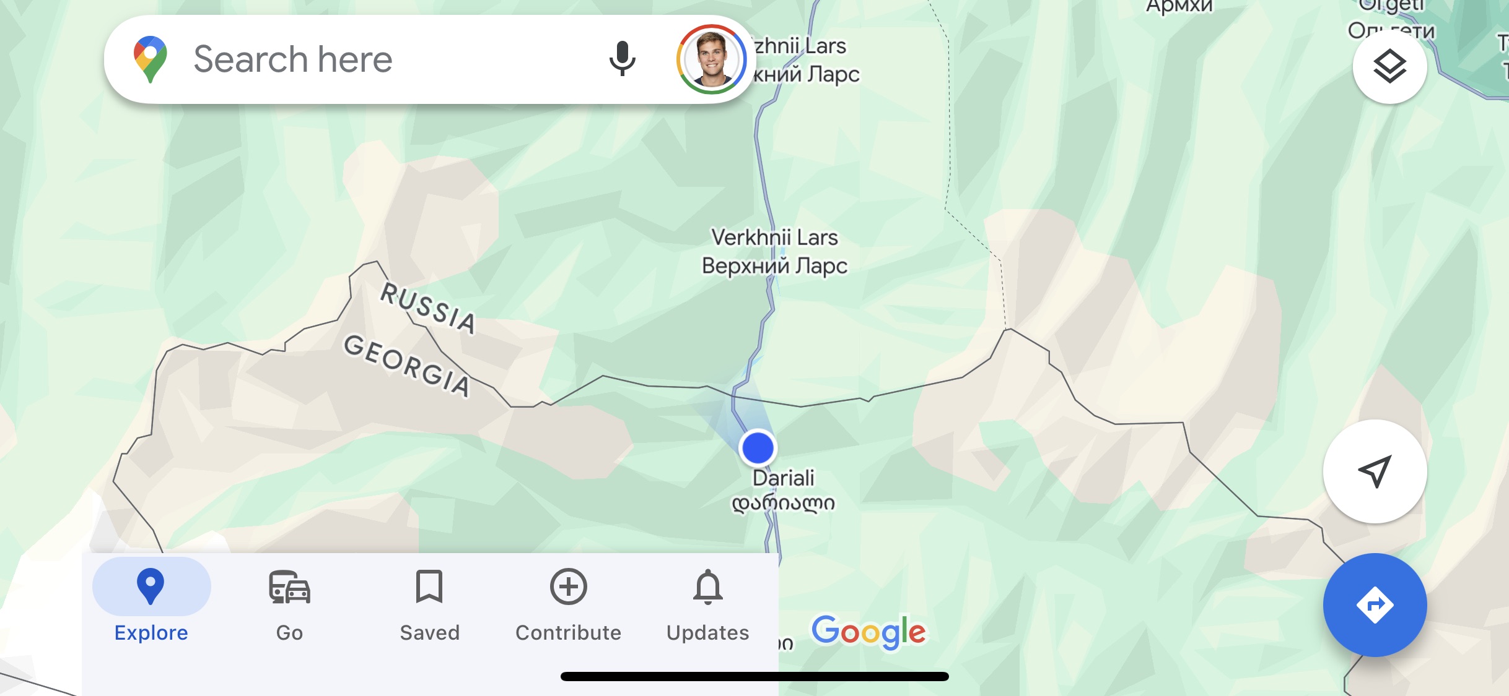
Task: Tap the microphone voice search icon
Action: coord(622,59)
